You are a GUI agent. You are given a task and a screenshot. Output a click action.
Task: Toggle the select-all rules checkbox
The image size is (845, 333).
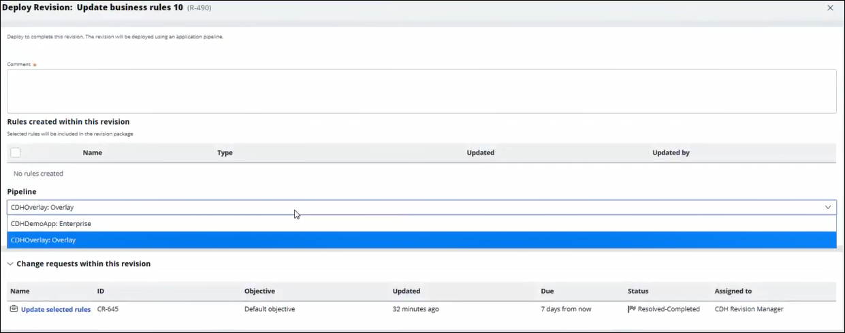pos(16,153)
